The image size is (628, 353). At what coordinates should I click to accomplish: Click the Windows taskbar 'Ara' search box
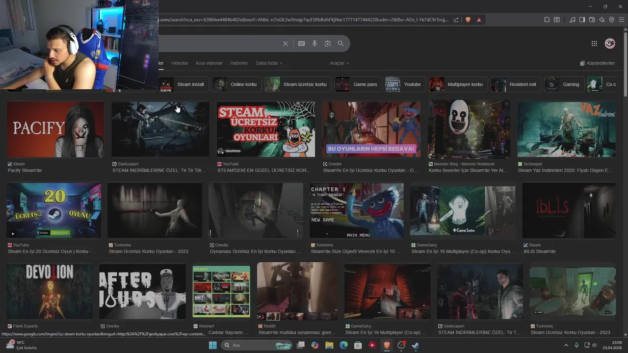257,345
